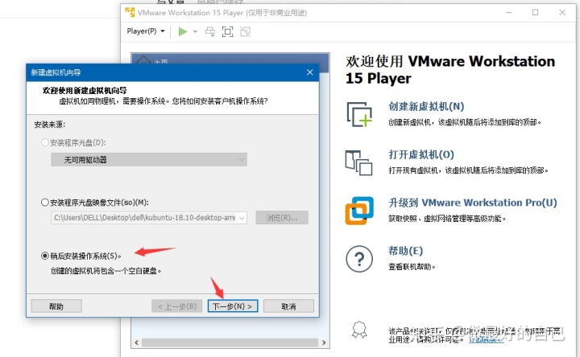This screenshot has height=357, width=580.
Task: Click the green power-on play icon
Action: tap(182, 31)
